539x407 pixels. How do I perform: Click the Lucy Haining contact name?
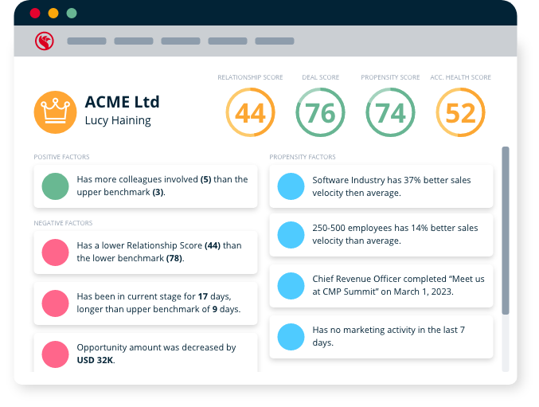pos(117,121)
